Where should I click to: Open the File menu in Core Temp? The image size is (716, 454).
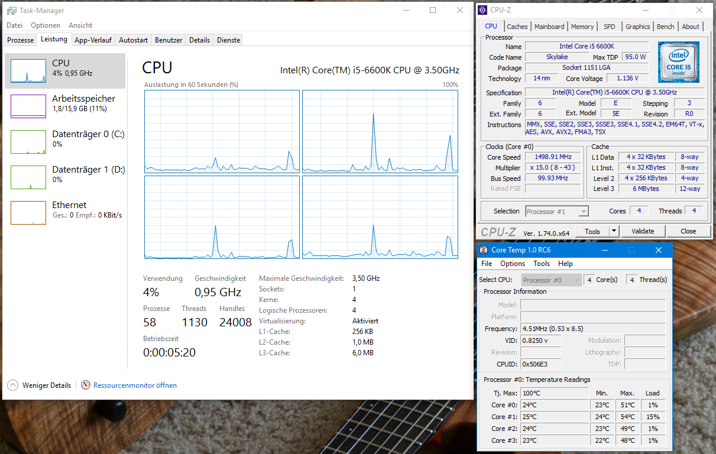tap(487, 264)
